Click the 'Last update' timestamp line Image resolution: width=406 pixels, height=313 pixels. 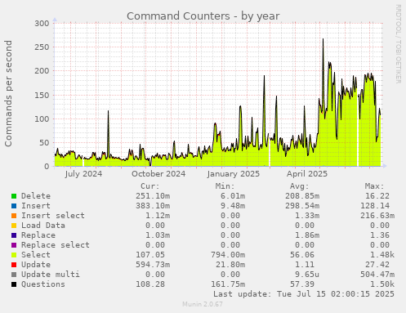[304, 294]
